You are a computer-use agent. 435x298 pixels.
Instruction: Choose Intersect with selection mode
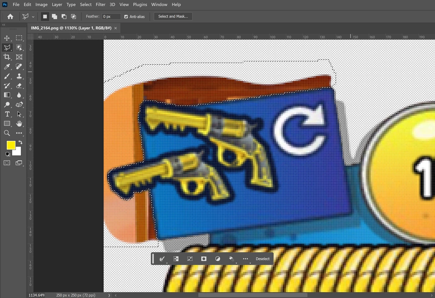[74, 17]
